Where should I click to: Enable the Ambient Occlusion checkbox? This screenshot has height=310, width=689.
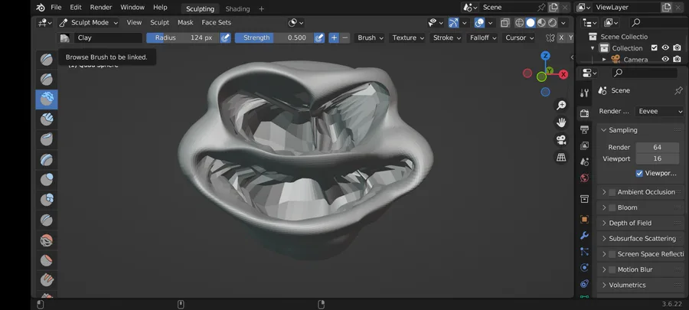pos(612,192)
